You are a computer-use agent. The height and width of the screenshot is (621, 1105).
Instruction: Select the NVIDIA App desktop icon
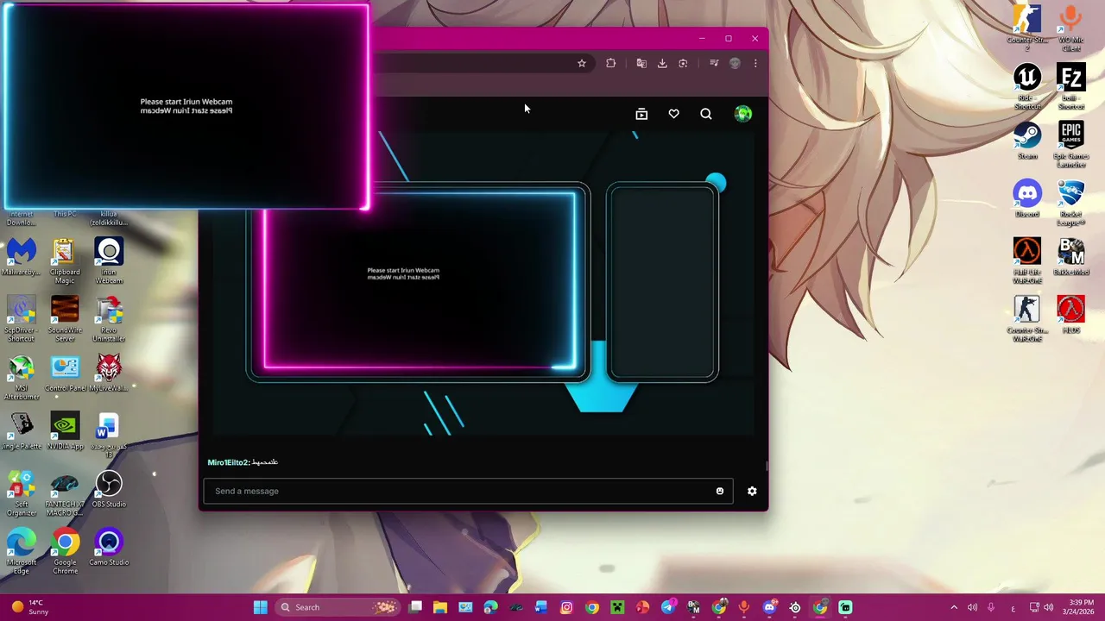point(65,430)
